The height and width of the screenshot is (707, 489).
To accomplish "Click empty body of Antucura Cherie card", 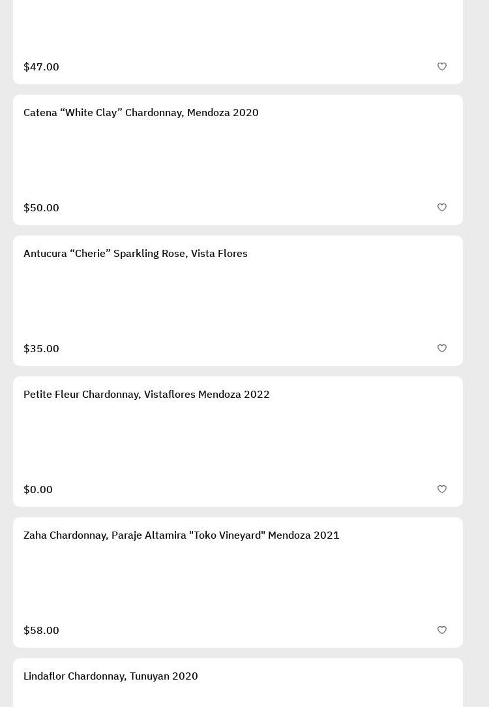I will pos(238,301).
